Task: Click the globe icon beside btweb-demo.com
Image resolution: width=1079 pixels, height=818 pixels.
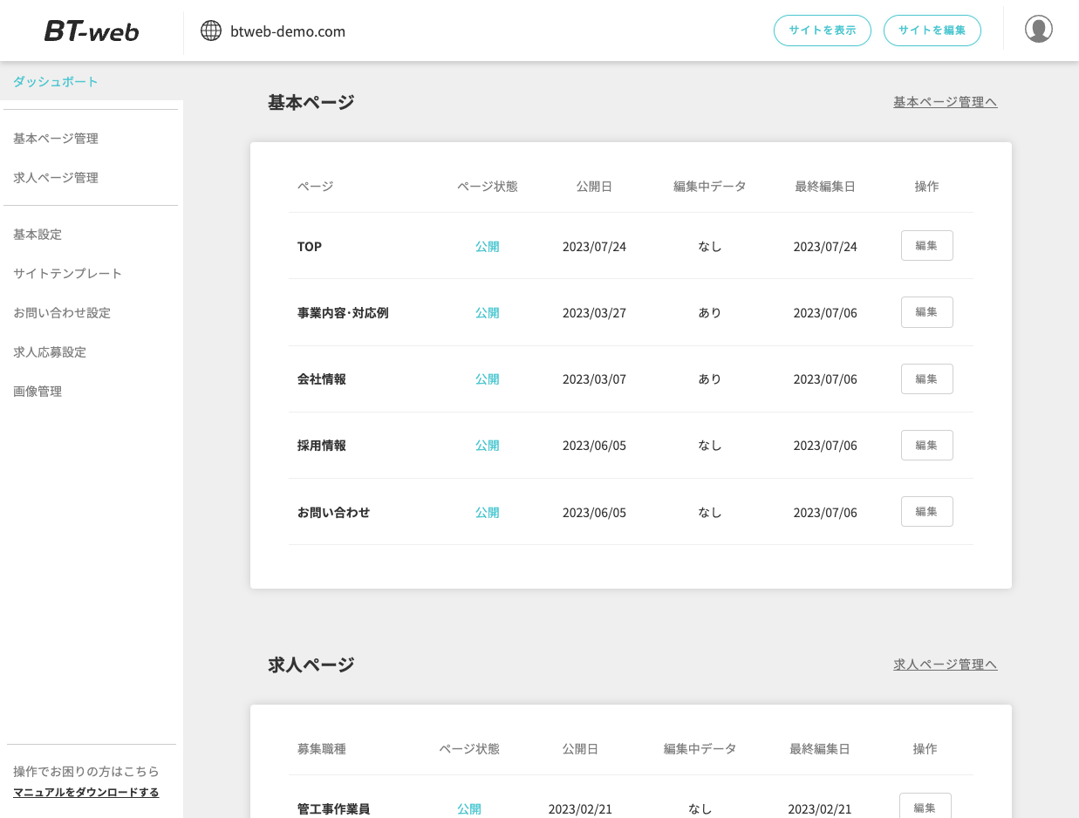Action: click(211, 31)
